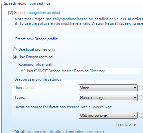
Task: Expand the Topic dropdown General - Large
Action: 108,98
